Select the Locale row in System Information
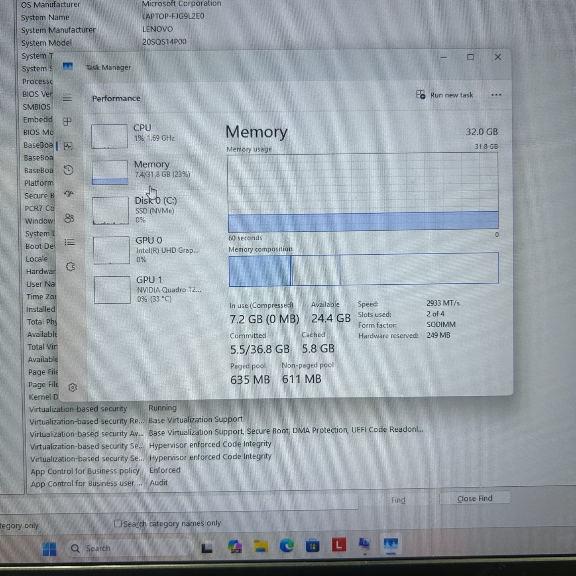 tap(37, 259)
